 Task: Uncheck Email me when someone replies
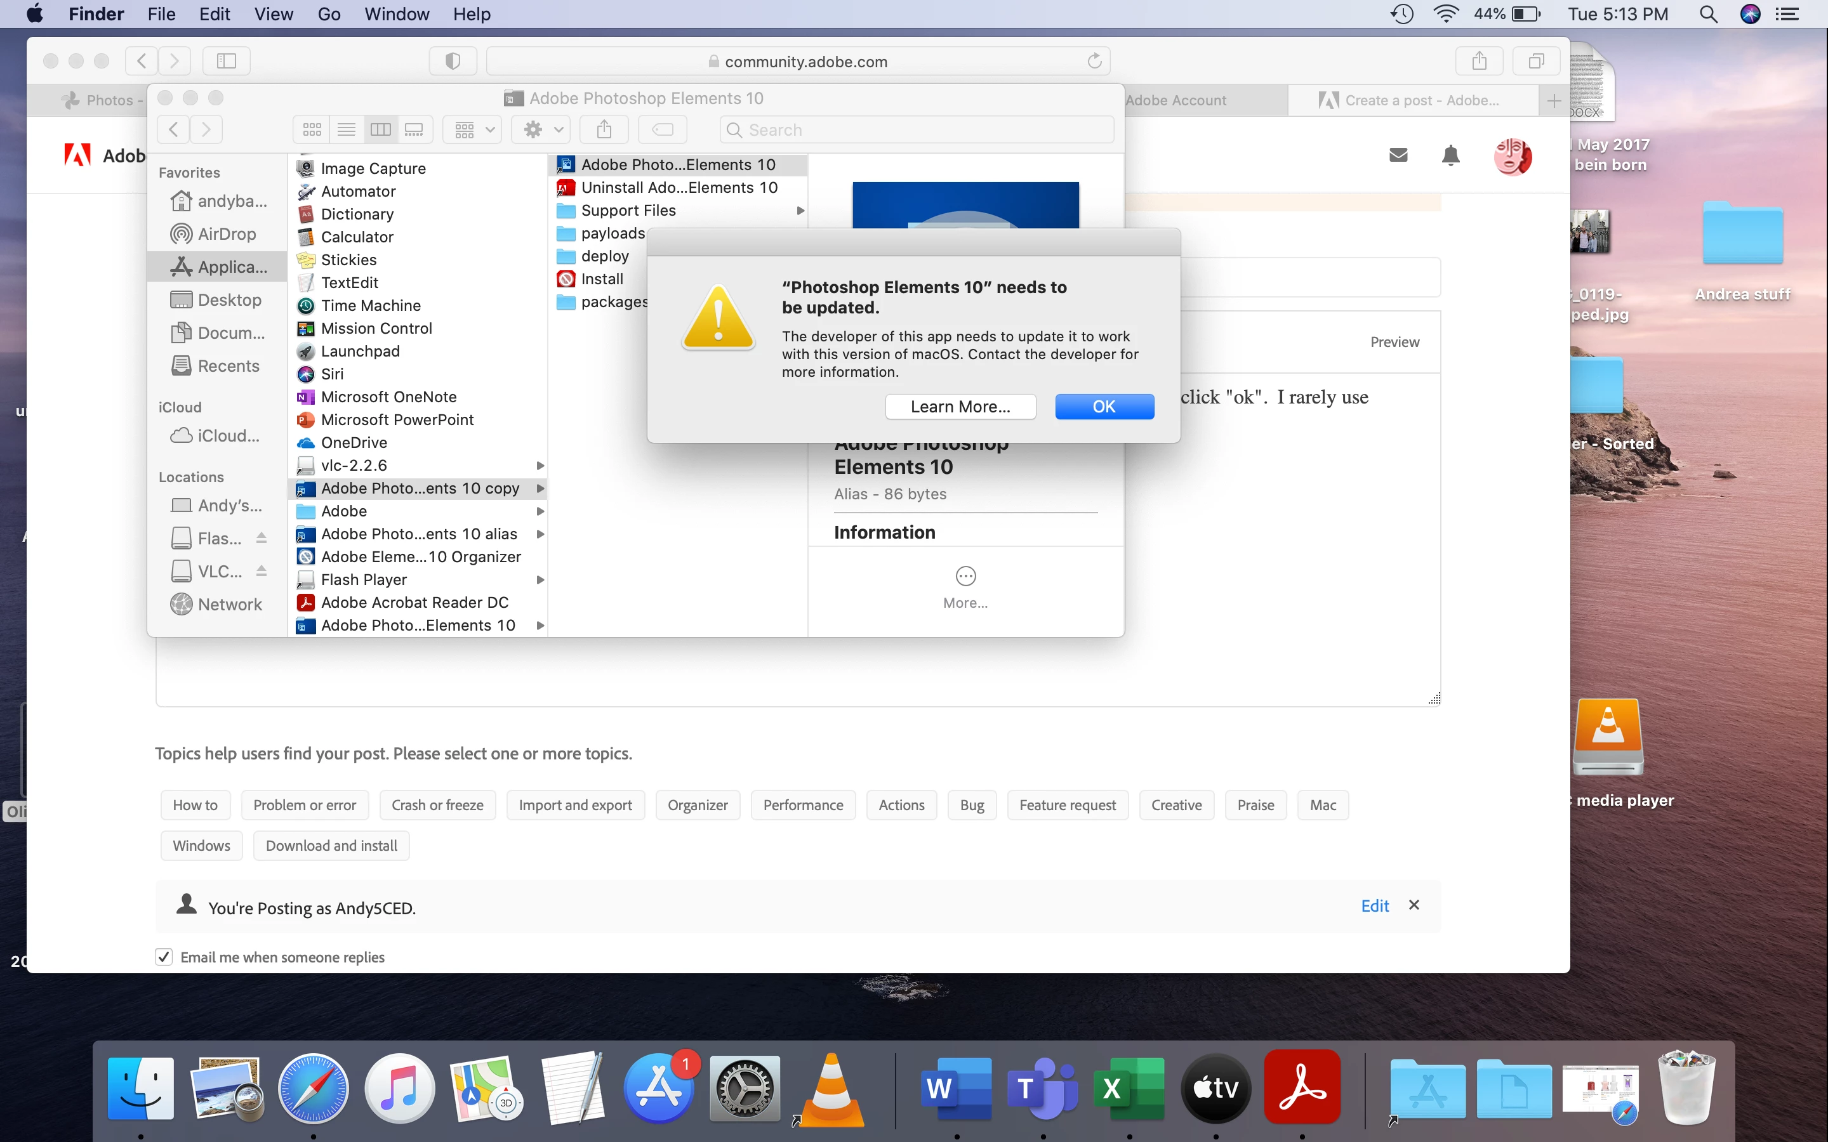[164, 957]
